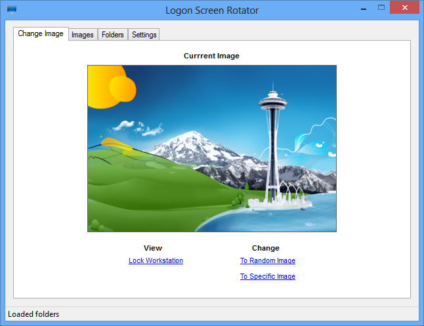Open the Folders tab

(x=112, y=35)
